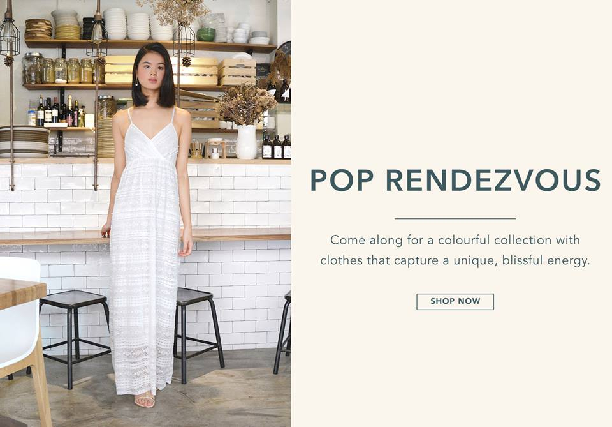This screenshot has height=427, width=612.
Task: Click the 'blissful energy' description line
Action: [x=455, y=260]
